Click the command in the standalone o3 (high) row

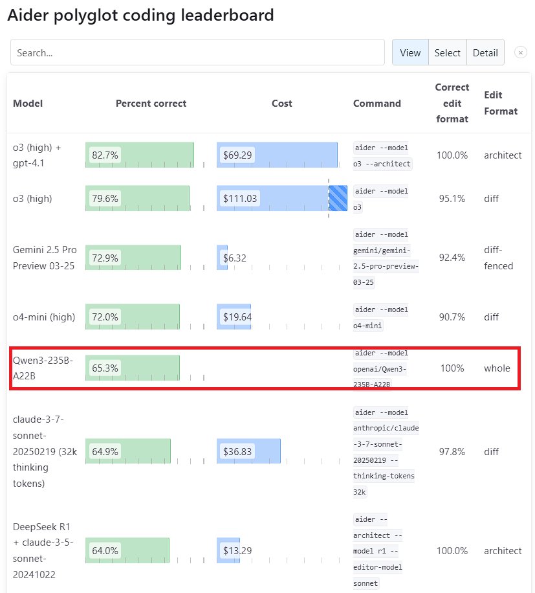(x=381, y=199)
